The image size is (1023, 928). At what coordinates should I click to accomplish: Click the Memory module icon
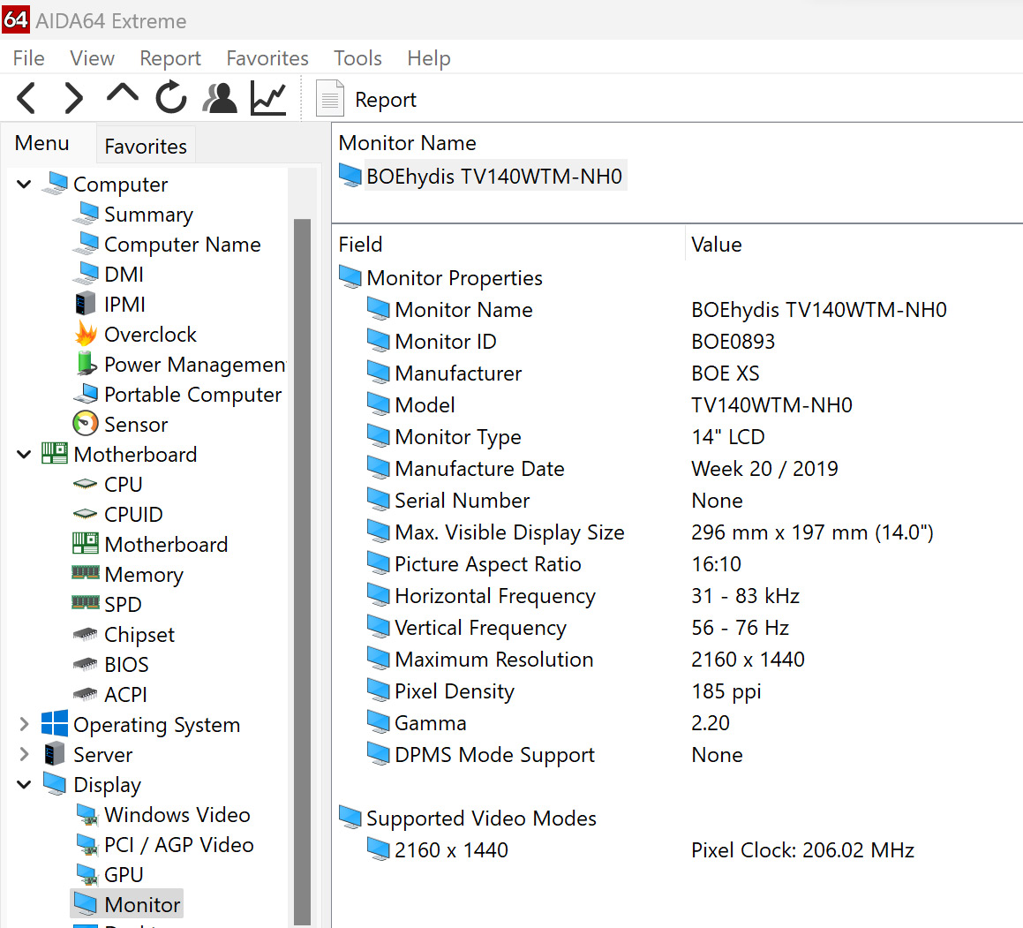[x=86, y=572]
